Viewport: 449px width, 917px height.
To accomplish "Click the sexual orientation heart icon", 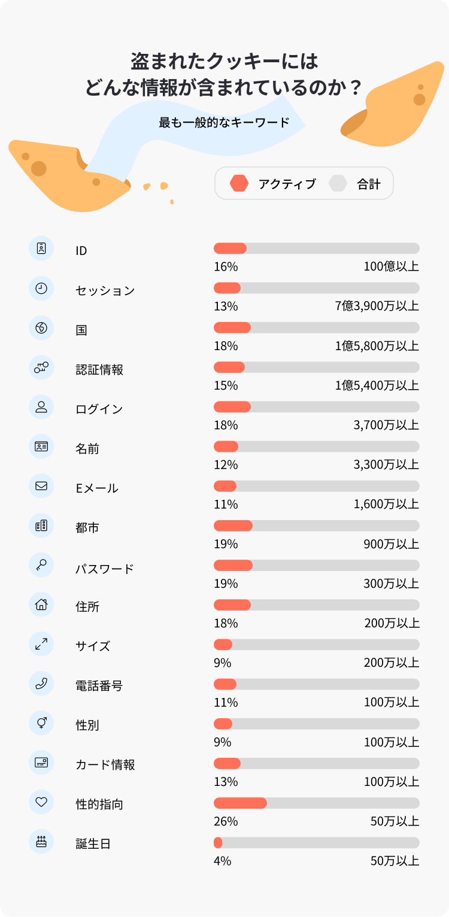I will click(41, 803).
